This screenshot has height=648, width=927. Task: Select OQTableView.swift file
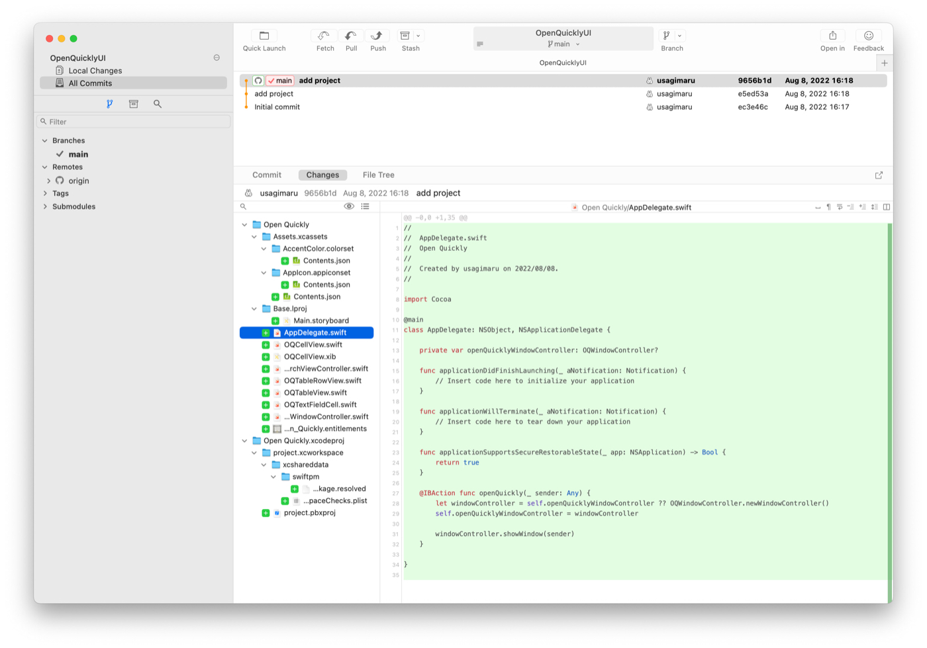click(315, 393)
